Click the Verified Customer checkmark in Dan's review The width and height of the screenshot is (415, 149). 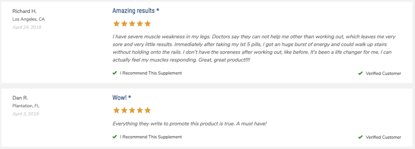[360, 137]
